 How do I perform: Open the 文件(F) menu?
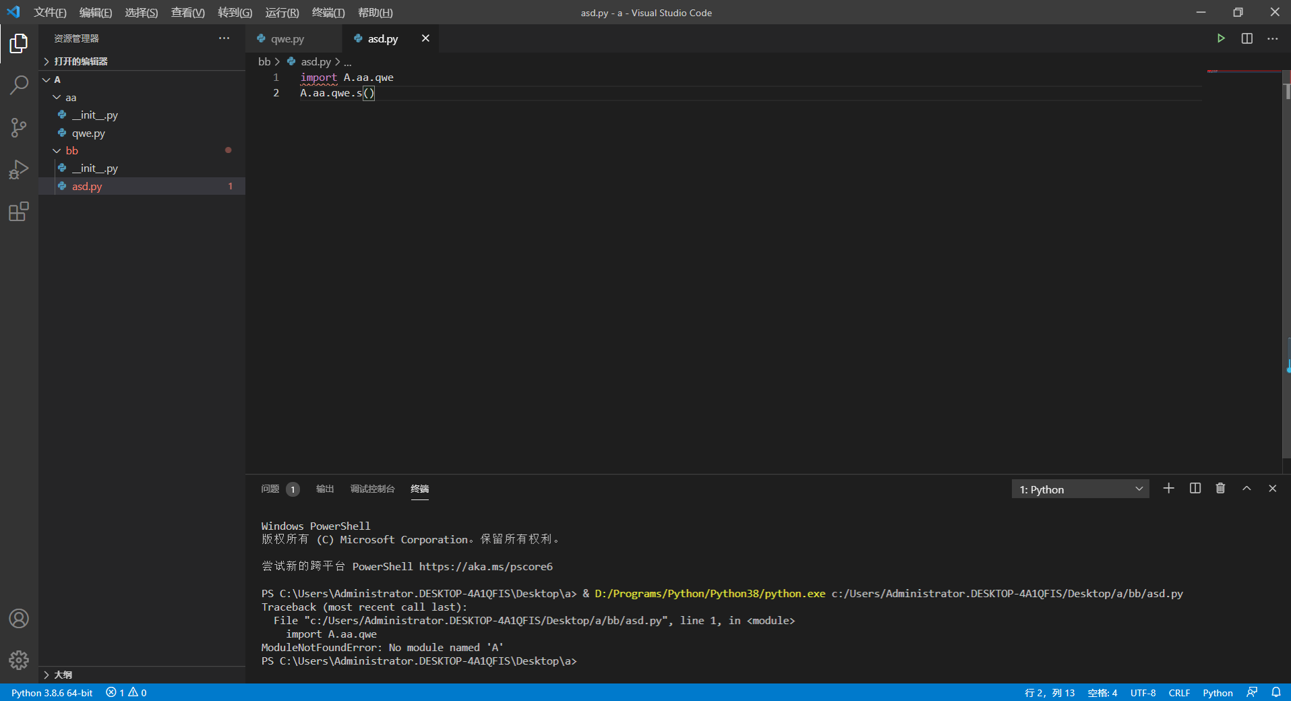[50, 12]
